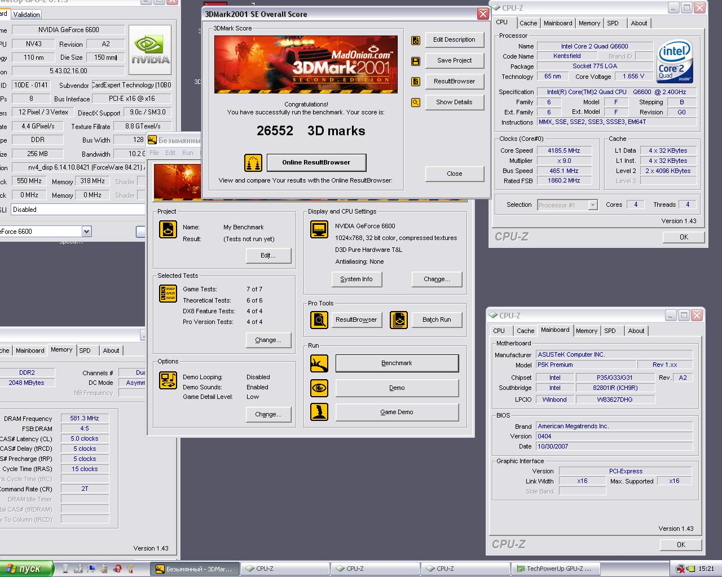The width and height of the screenshot is (722, 577).
Task: Click the NVIDIA logo in GPU-Z
Action: click(x=149, y=50)
